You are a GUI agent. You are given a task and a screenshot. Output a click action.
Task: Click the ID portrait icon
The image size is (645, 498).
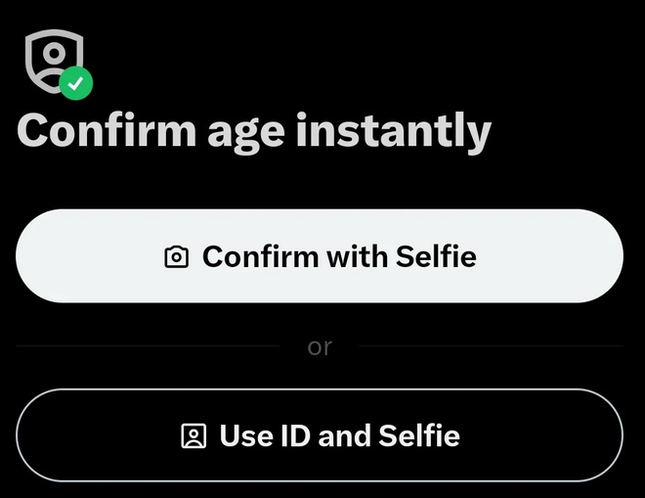point(193,435)
